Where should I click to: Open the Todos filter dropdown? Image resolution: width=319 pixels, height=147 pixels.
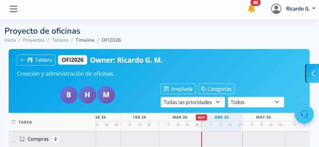[256, 102]
